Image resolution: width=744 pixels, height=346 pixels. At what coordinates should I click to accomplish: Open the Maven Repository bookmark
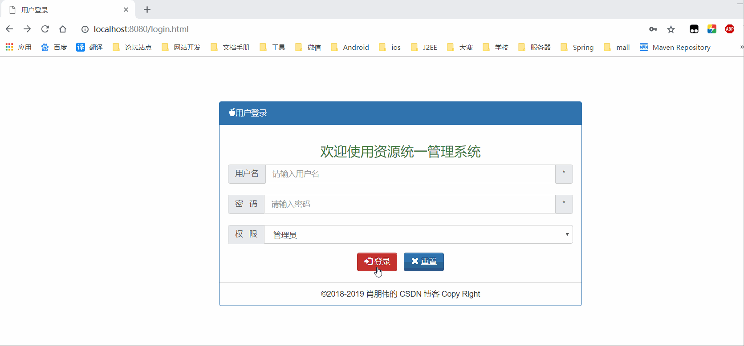(x=675, y=47)
